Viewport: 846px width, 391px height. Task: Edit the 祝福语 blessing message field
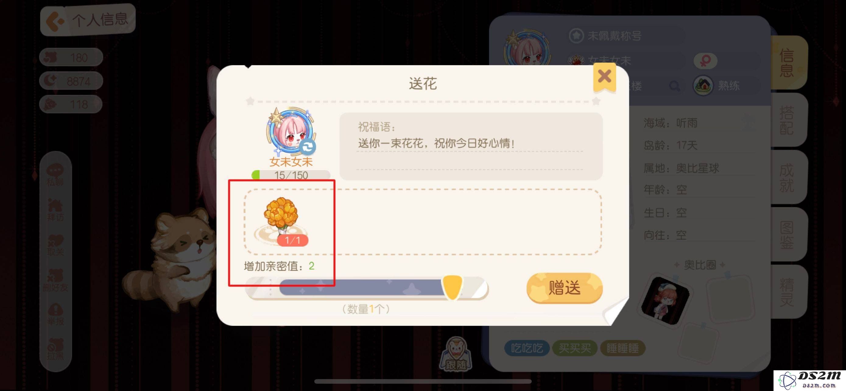coord(471,146)
